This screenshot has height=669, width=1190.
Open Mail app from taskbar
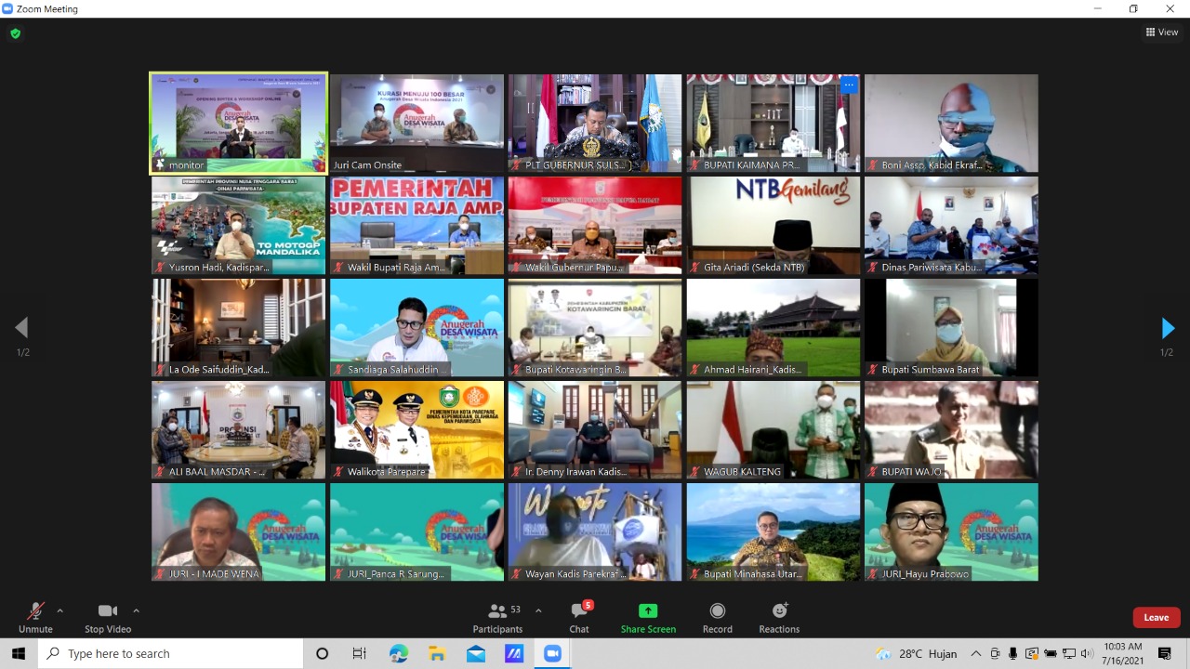(x=476, y=654)
